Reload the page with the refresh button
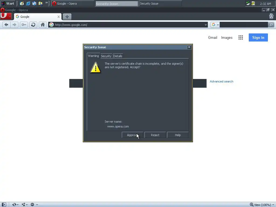The width and height of the screenshot is (276, 207). 33,25
